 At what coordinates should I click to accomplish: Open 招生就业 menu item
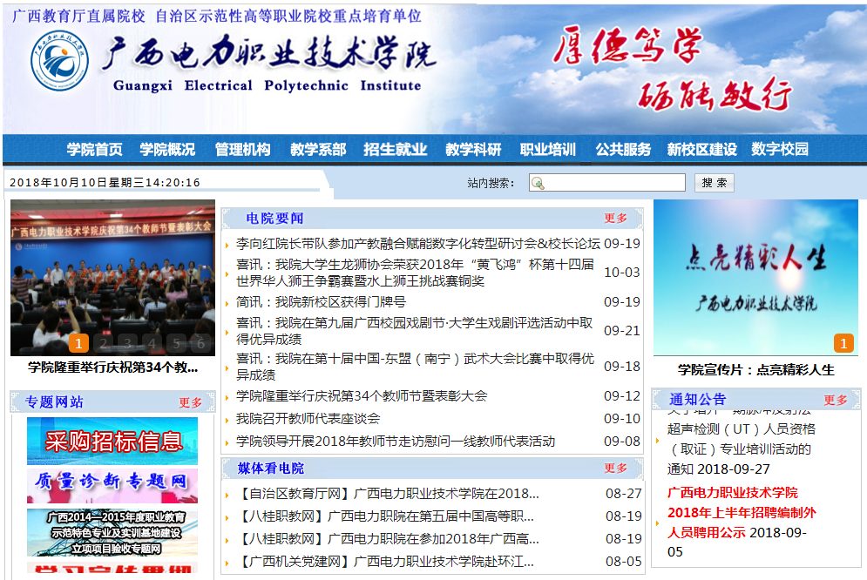pos(396,149)
